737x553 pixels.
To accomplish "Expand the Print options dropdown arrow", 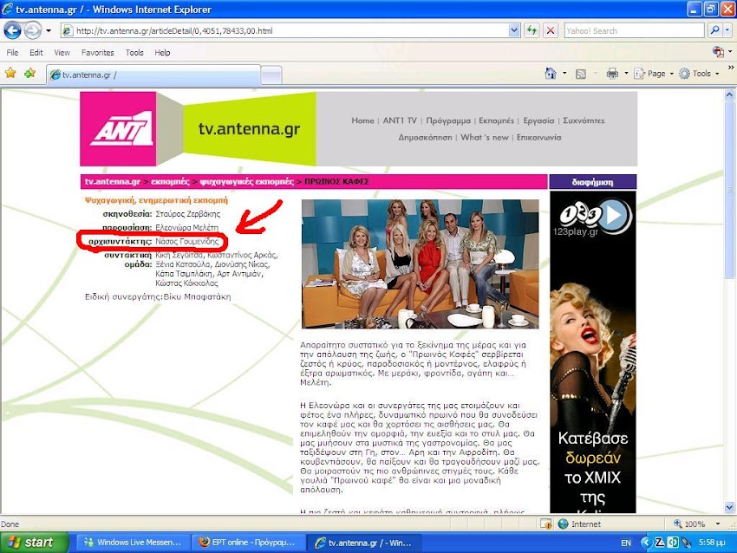I will [626, 74].
